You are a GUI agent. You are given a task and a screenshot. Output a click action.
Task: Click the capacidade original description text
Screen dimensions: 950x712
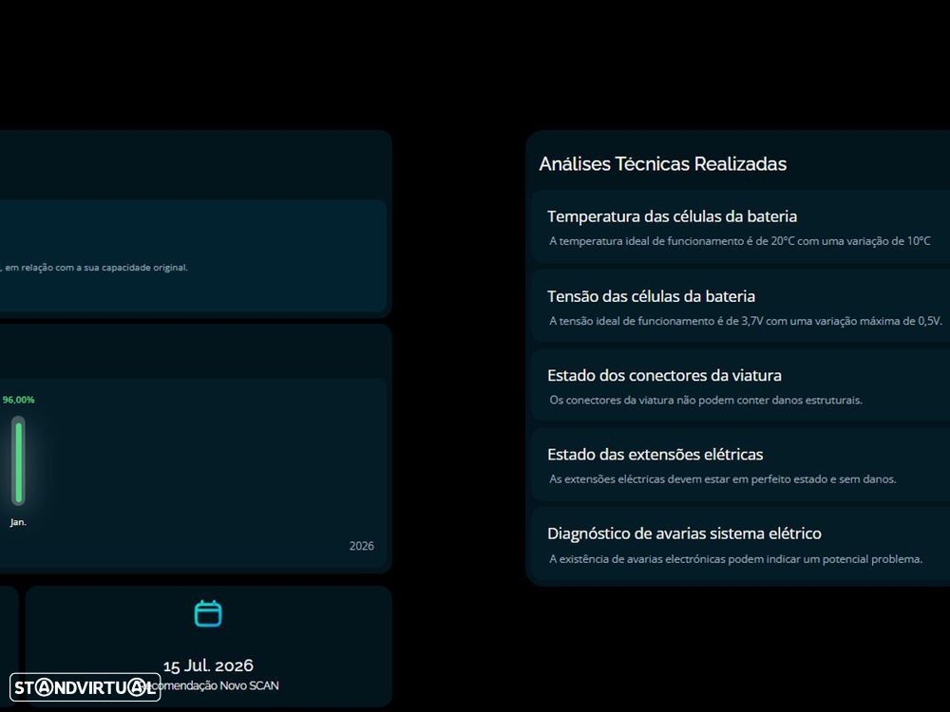(x=94, y=267)
